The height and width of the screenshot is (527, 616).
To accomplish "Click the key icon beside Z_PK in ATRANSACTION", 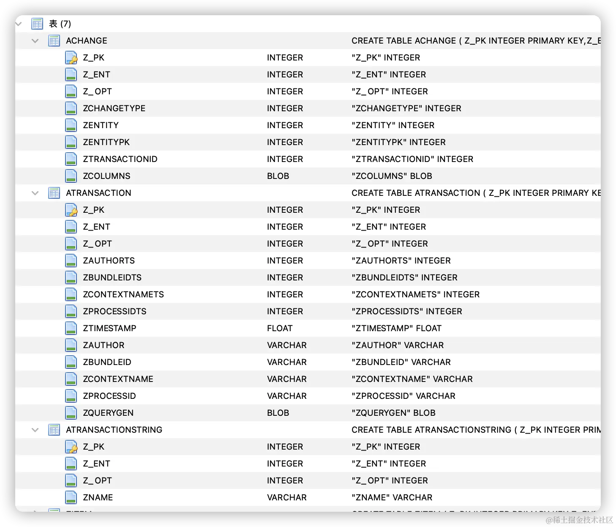I will (71, 209).
